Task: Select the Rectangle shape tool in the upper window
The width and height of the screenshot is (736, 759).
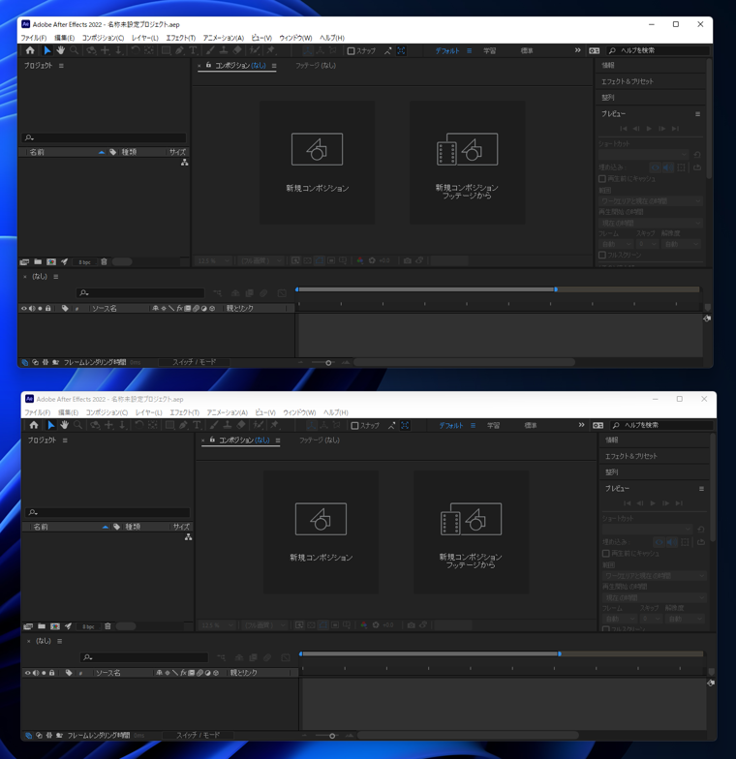Action: click(x=166, y=50)
